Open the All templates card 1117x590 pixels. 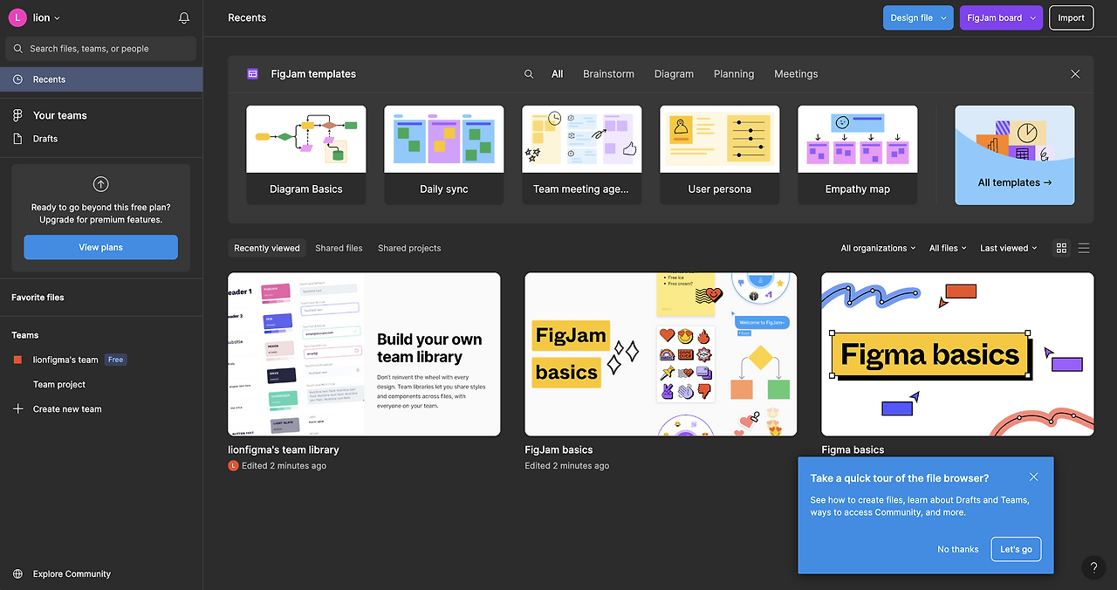click(x=1015, y=155)
